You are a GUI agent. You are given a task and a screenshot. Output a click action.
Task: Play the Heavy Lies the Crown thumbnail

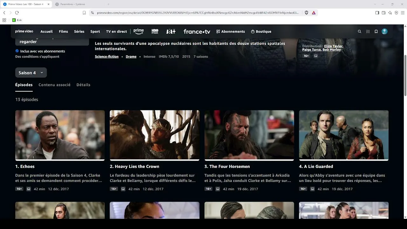click(155, 135)
